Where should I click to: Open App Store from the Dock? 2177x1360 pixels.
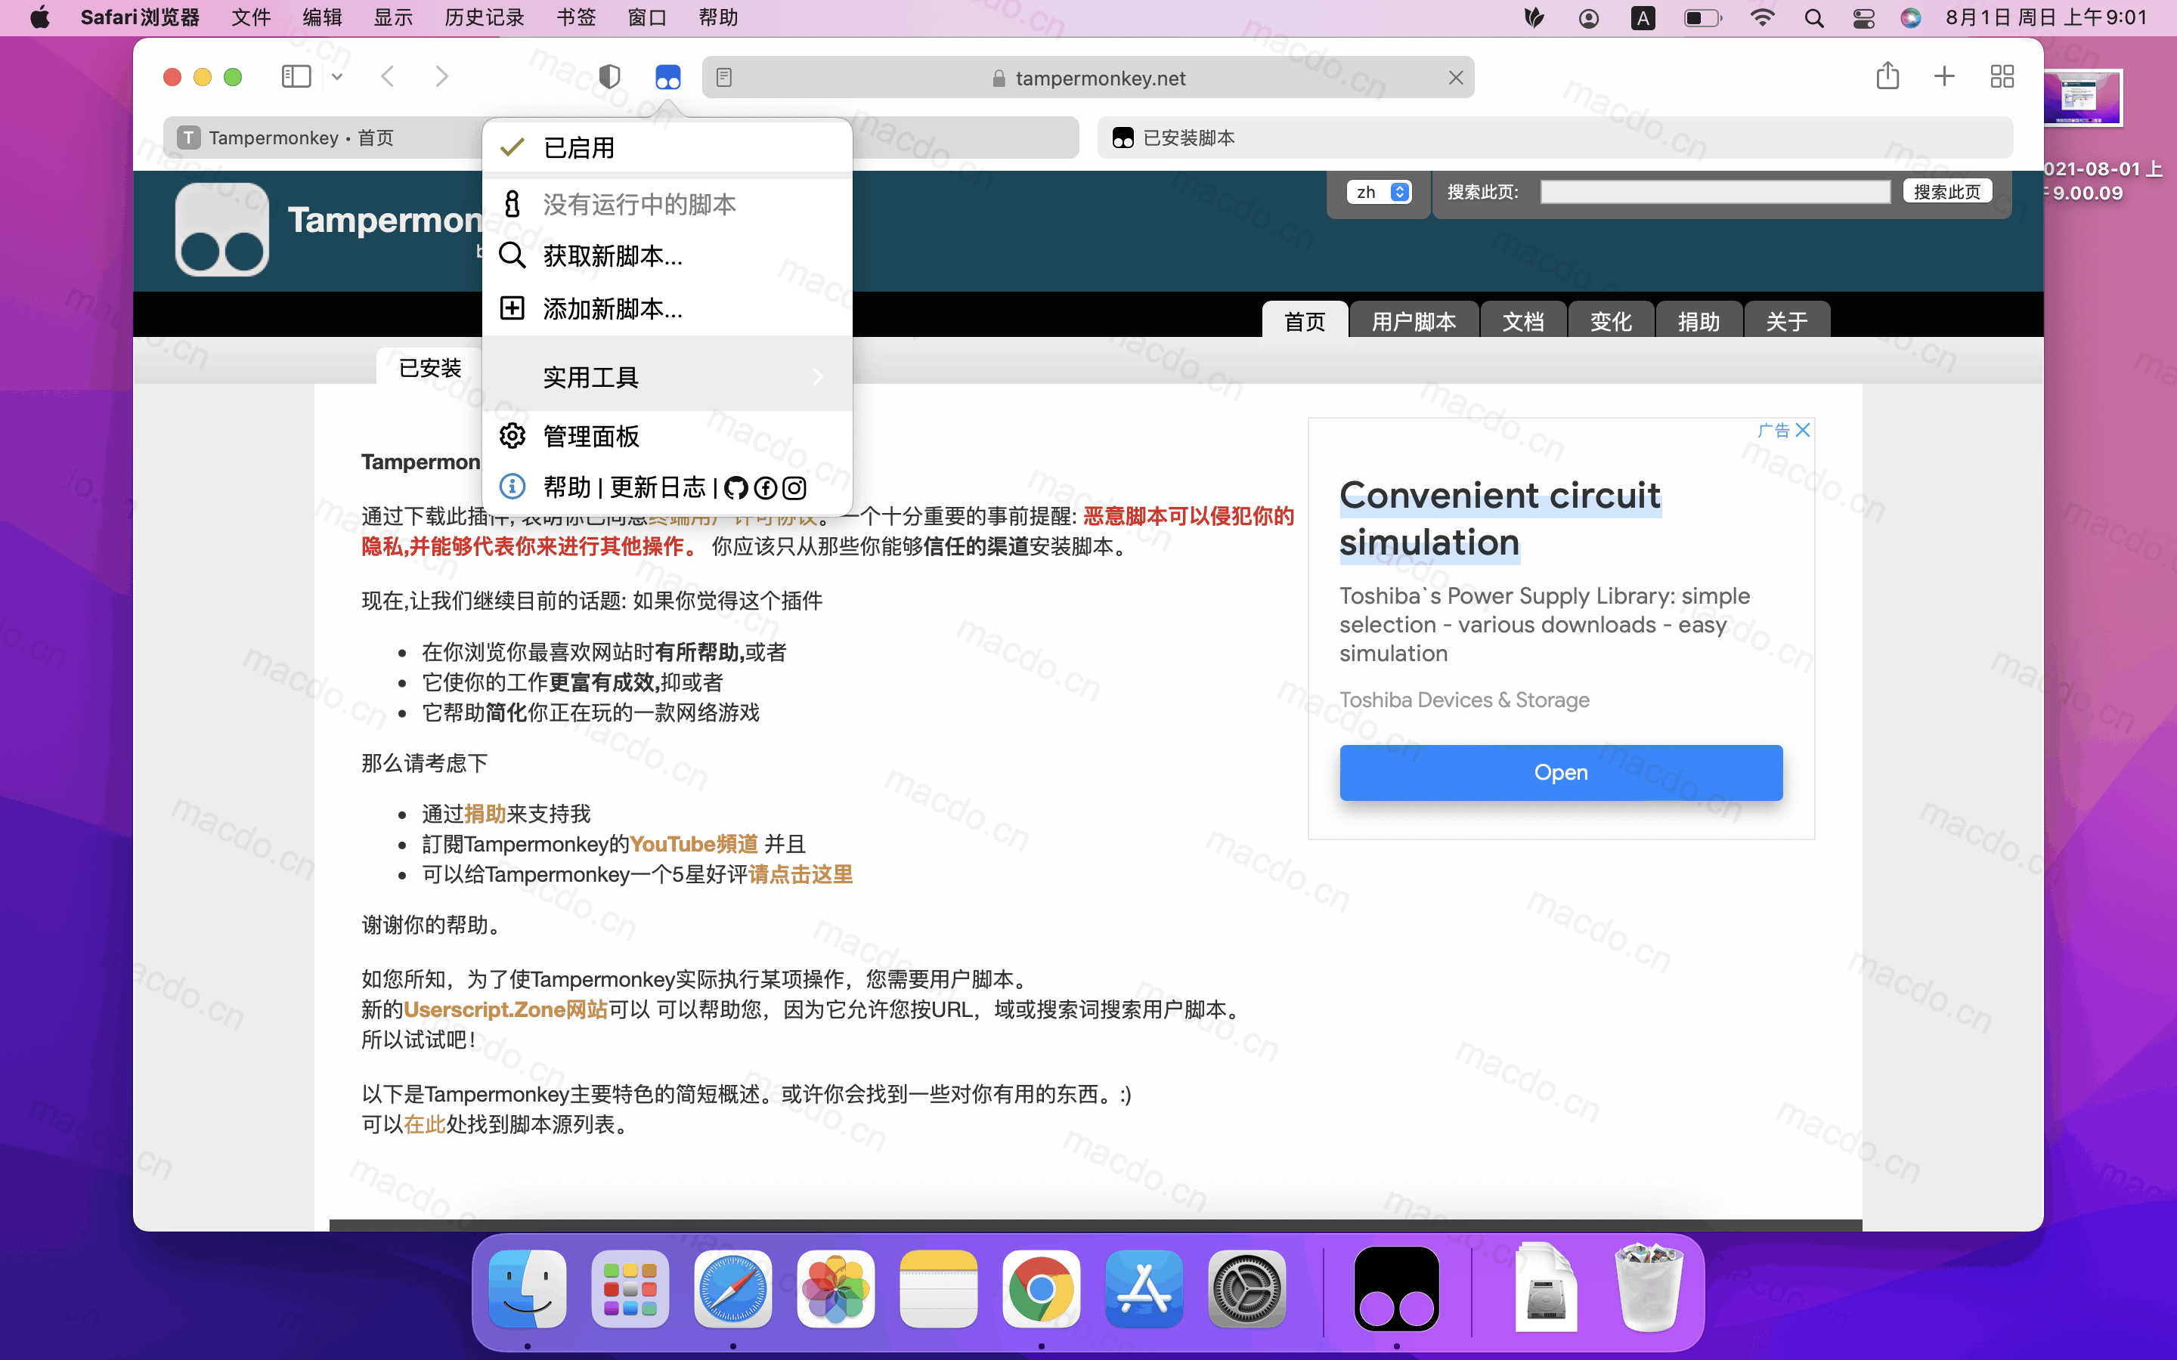[1144, 1288]
